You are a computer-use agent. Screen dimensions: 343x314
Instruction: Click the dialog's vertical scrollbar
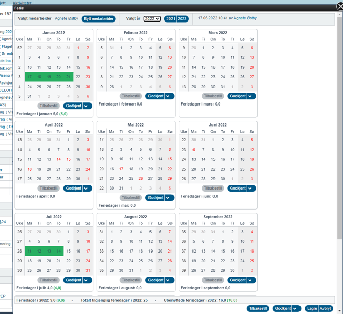pos(340,128)
